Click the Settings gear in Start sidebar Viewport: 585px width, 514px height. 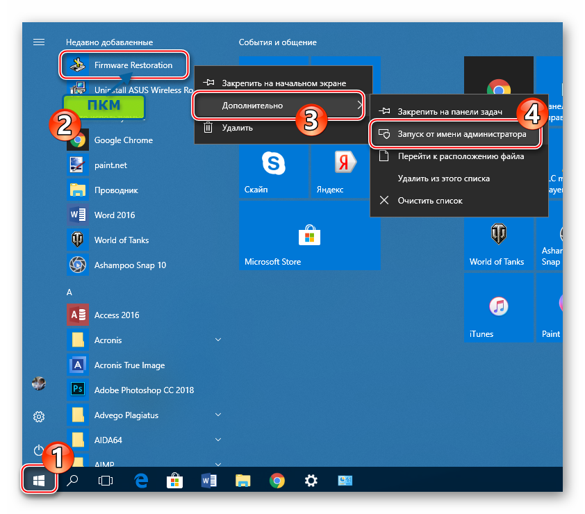point(39,416)
